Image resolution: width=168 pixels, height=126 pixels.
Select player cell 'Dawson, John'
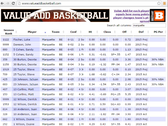coord(26,44)
